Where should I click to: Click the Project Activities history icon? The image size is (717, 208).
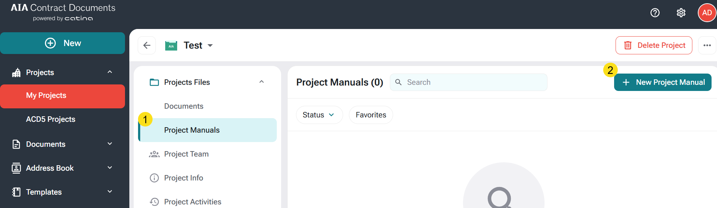pyautogui.click(x=154, y=202)
